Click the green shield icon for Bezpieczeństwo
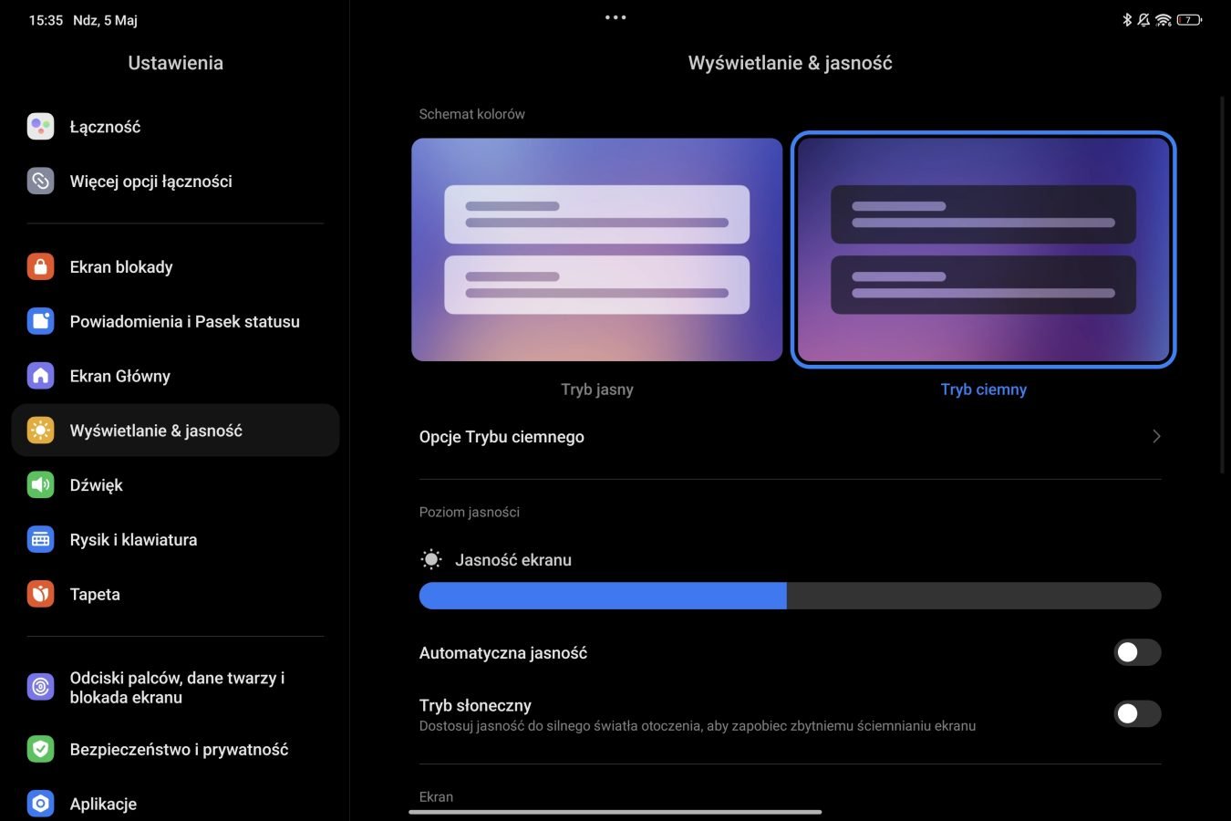 click(x=40, y=750)
